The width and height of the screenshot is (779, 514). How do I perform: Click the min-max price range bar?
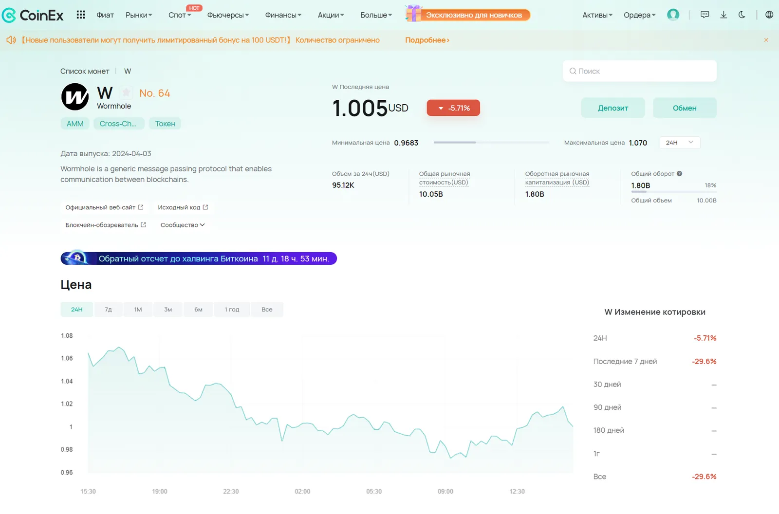(491, 143)
